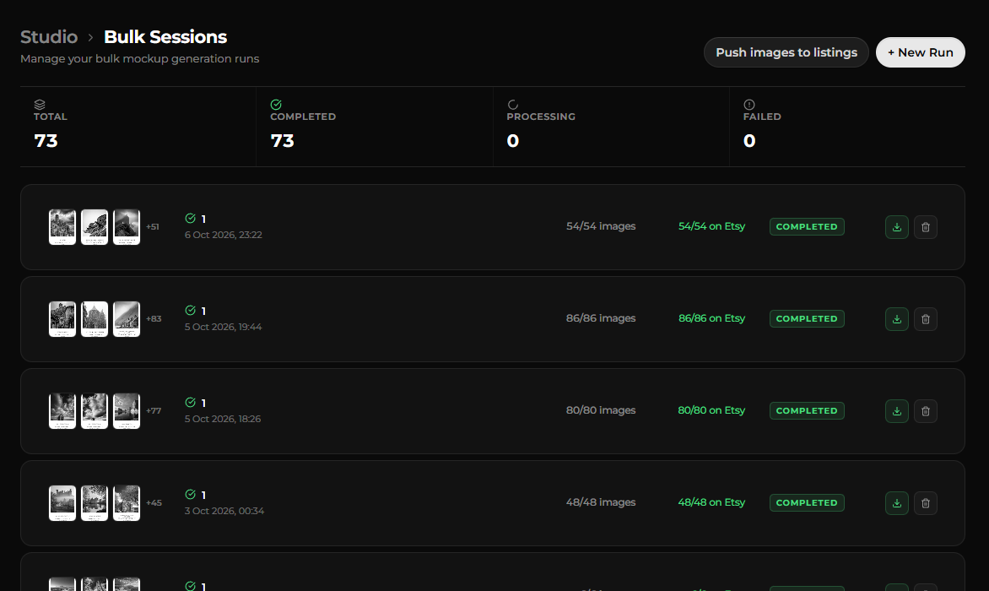
Task: Open third thumbnail of 5 Oct 18:26 session
Action: pyautogui.click(x=126, y=411)
